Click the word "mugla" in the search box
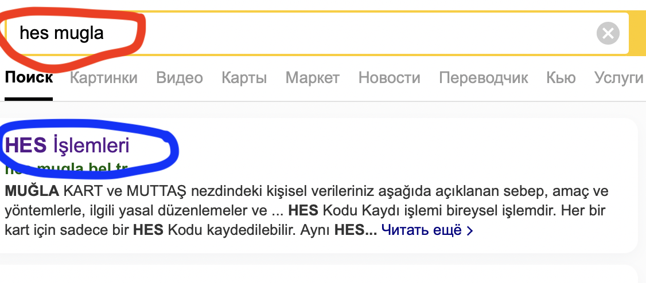This screenshot has width=646, height=283. (x=79, y=33)
